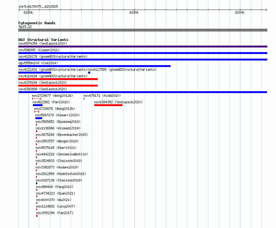Click the DGV Structural Variants track title
The image size is (276, 228).
coord(43,40)
